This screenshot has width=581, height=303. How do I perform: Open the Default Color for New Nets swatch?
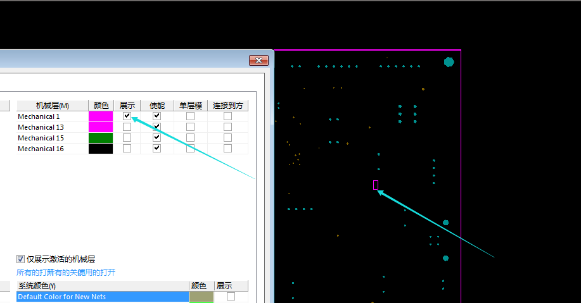pos(201,297)
